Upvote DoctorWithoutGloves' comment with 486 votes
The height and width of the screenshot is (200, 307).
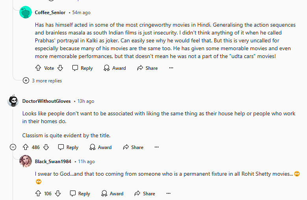tap(26, 147)
